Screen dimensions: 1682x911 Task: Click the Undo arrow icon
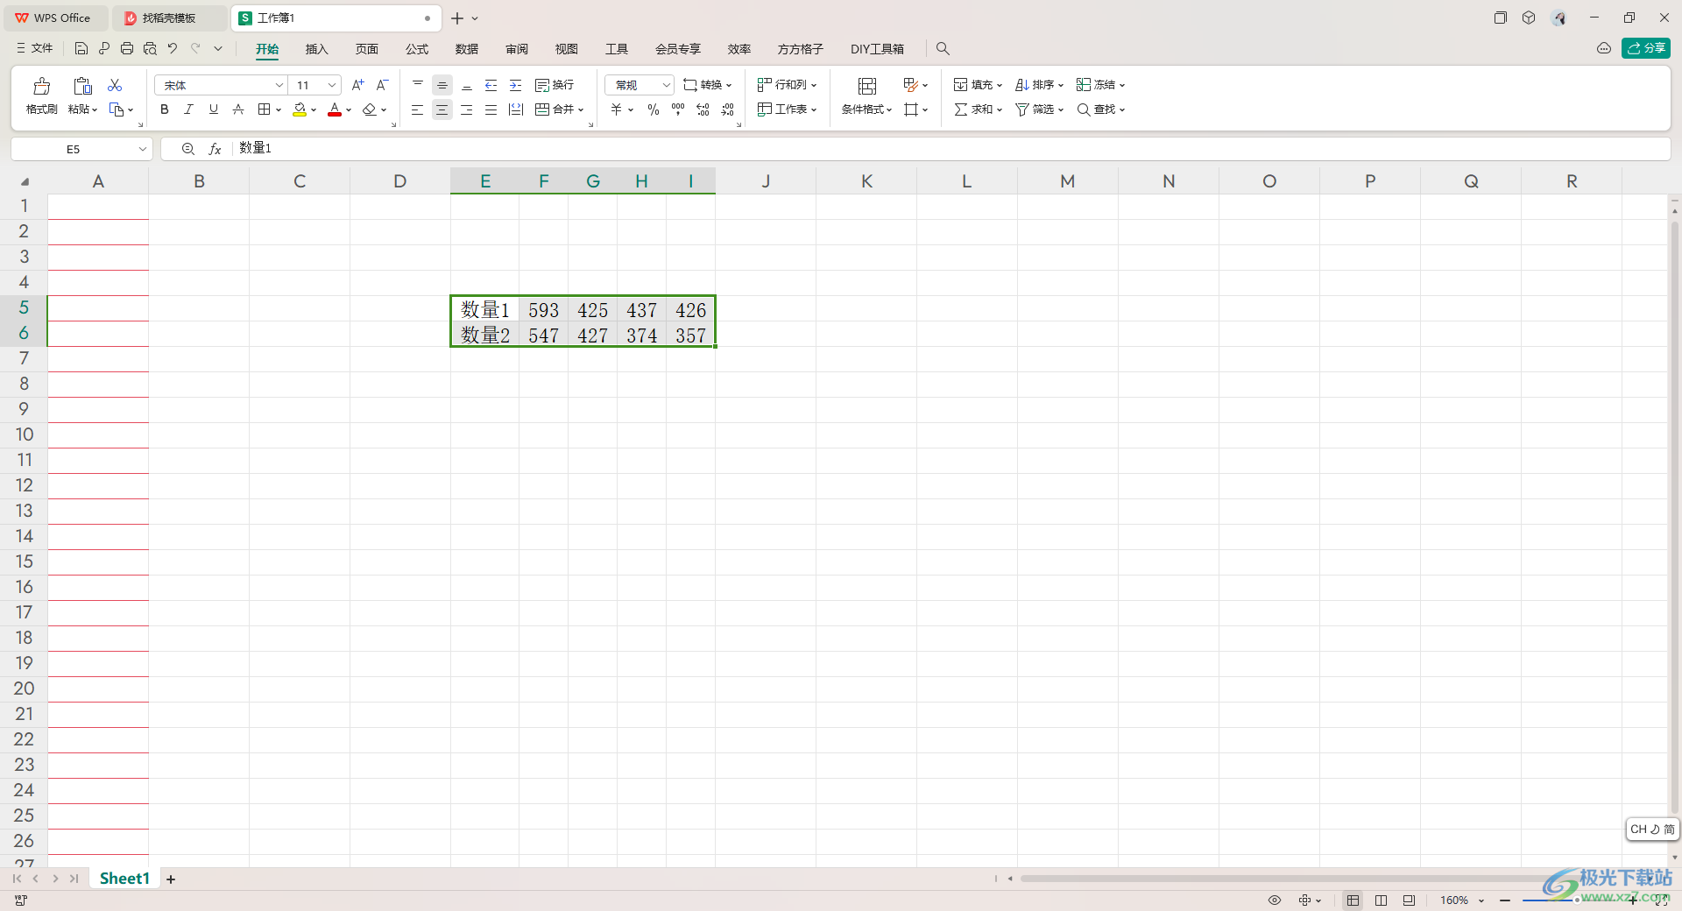tap(173, 48)
